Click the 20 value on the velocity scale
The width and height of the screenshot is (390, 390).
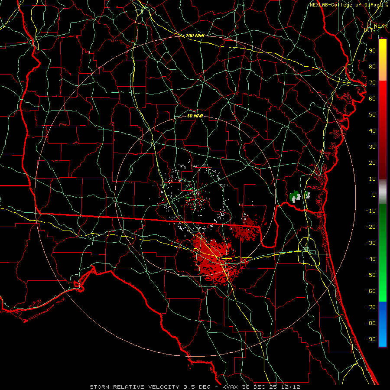[372, 162]
